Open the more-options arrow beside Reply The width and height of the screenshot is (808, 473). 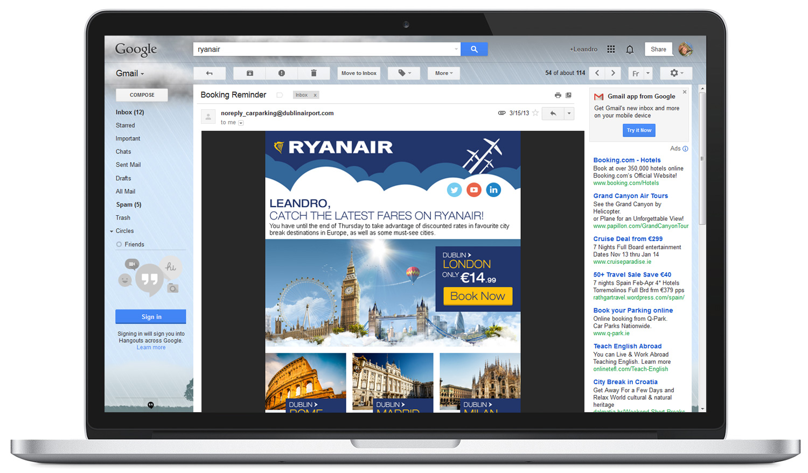tap(569, 113)
